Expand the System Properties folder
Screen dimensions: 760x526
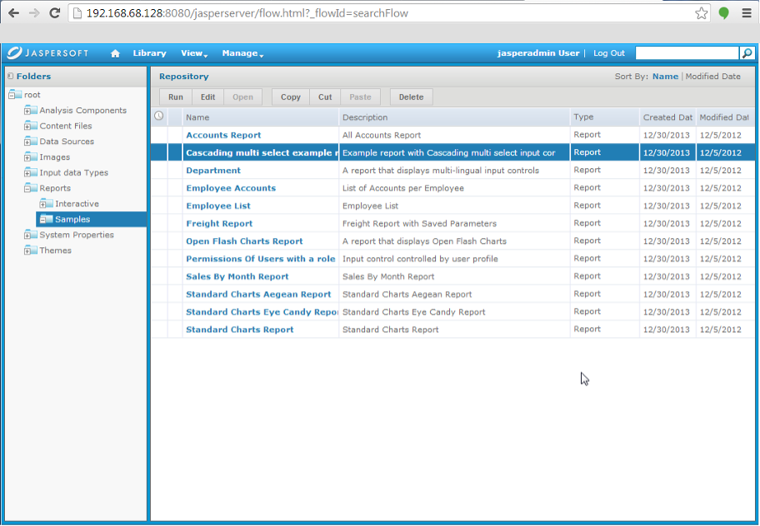pyautogui.click(x=27, y=236)
